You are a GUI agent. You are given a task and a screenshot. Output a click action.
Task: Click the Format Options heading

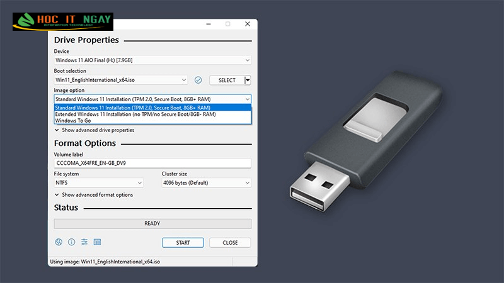(85, 143)
